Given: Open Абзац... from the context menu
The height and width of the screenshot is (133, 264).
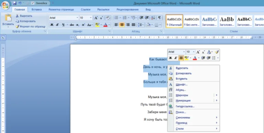Looking at the screenshot, I should click(x=194, y=90).
